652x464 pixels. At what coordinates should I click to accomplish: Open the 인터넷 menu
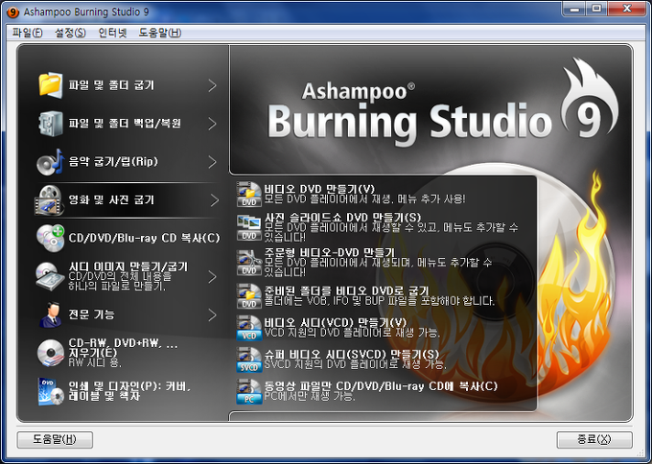(112, 33)
